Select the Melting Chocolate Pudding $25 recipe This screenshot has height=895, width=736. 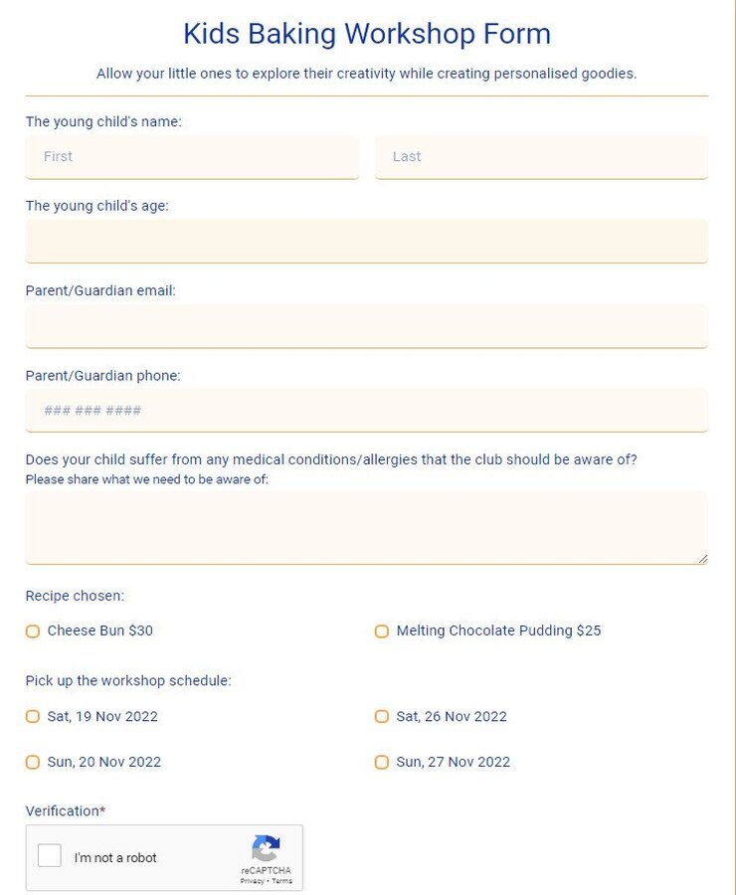tap(382, 630)
